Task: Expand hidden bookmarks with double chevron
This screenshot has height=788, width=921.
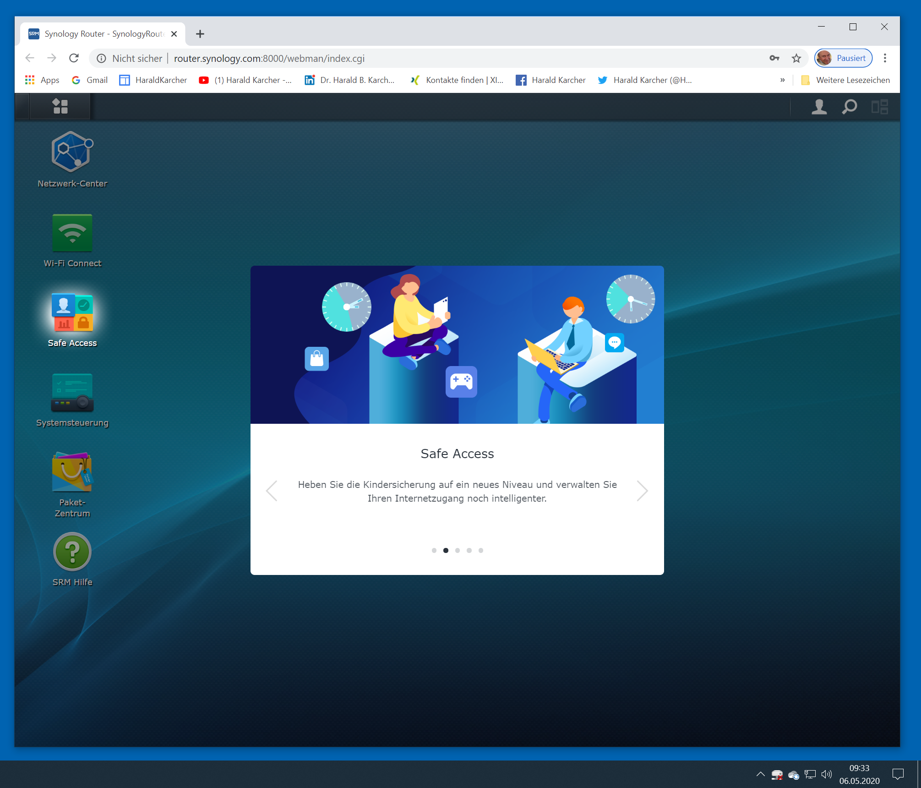Action: tap(782, 80)
